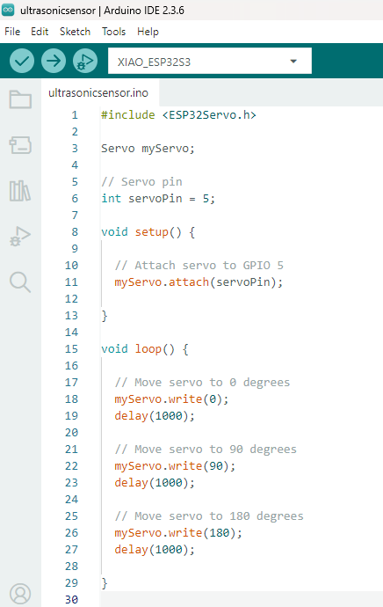Click line number 15 in the gutter
This screenshot has height=607, width=383.
point(71,348)
